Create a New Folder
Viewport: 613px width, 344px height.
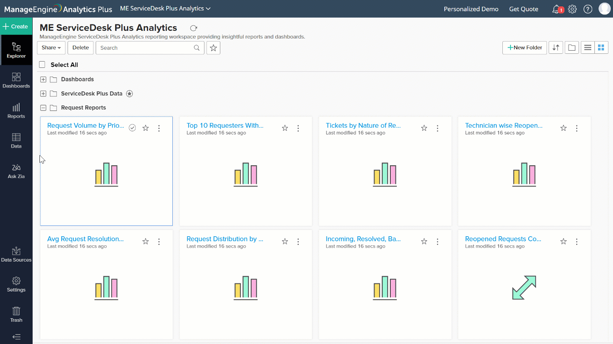point(524,47)
